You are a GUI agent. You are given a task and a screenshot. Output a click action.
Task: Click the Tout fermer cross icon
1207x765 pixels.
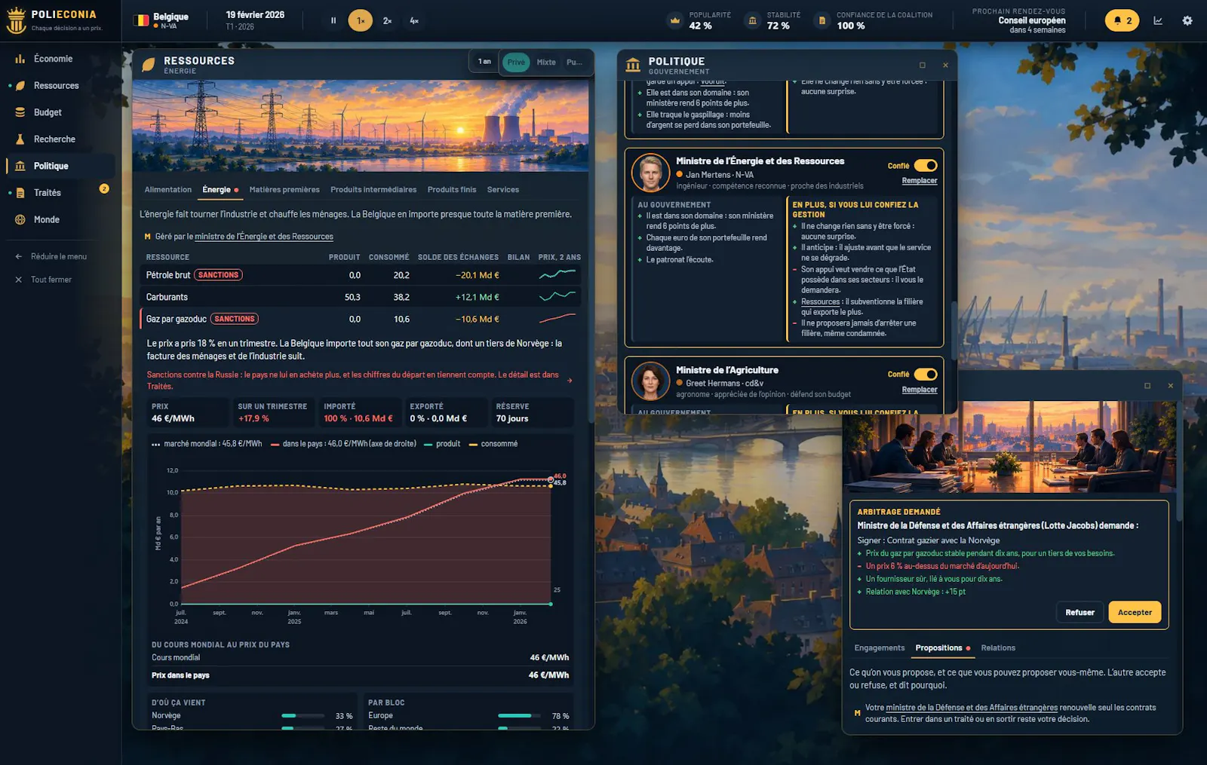point(19,280)
